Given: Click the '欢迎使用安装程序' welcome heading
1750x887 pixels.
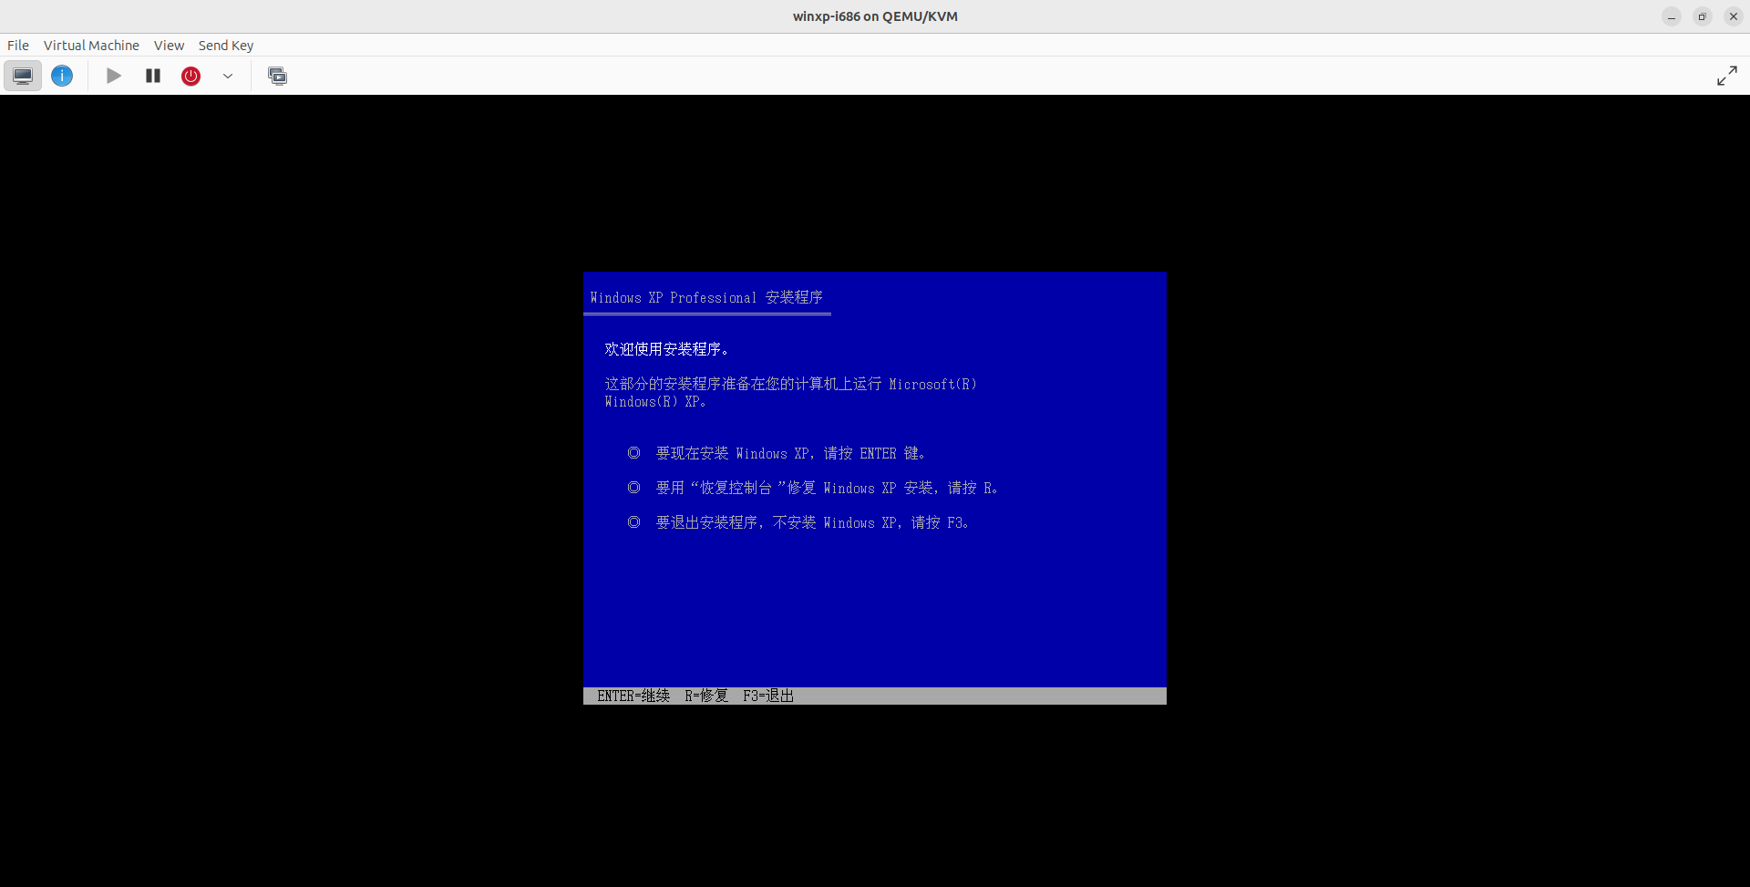Looking at the screenshot, I should (666, 349).
